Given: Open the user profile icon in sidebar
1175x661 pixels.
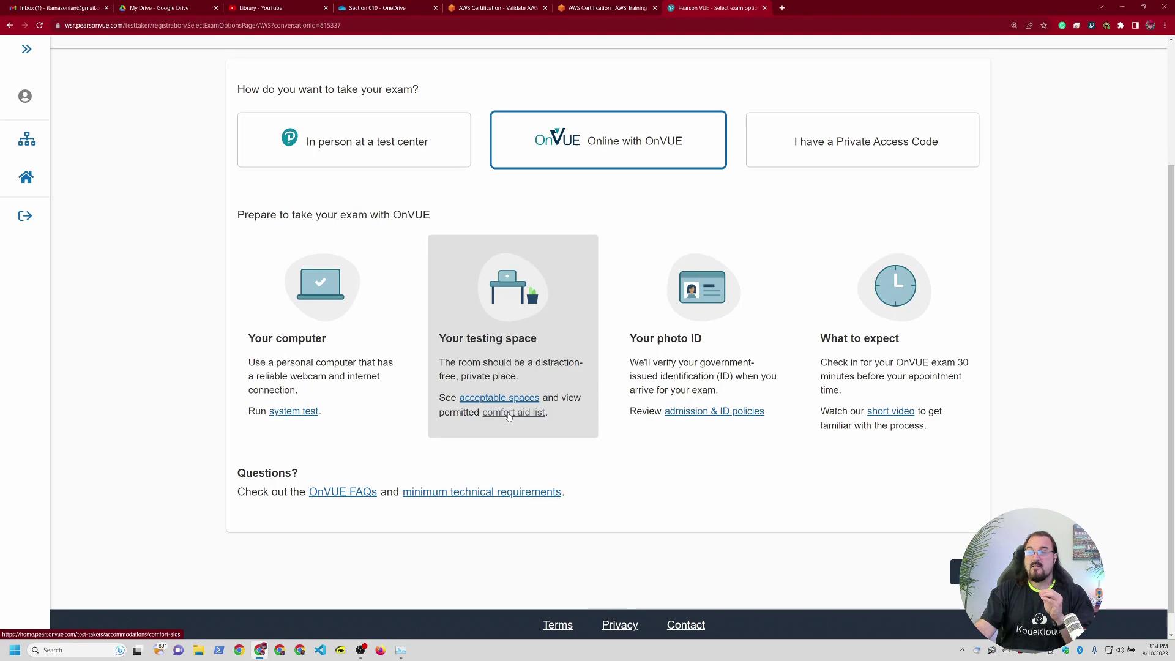Looking at the screenshot, I should (x=25, y=96).
